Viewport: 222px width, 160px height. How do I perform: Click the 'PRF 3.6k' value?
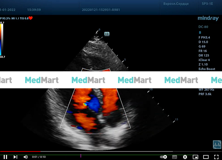click(205, 94)
